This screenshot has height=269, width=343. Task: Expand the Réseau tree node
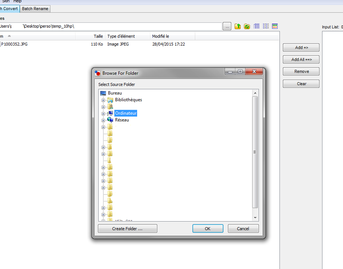tap(103, 120)
